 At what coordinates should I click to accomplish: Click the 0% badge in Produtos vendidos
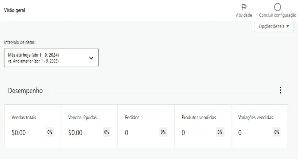[220, 132]
